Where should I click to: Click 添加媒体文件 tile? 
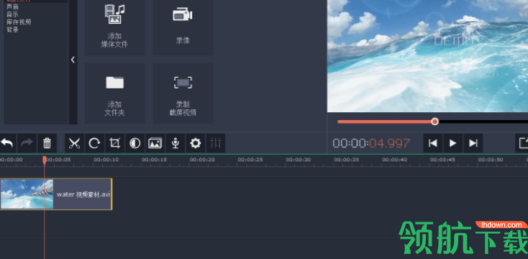point(114,27)
